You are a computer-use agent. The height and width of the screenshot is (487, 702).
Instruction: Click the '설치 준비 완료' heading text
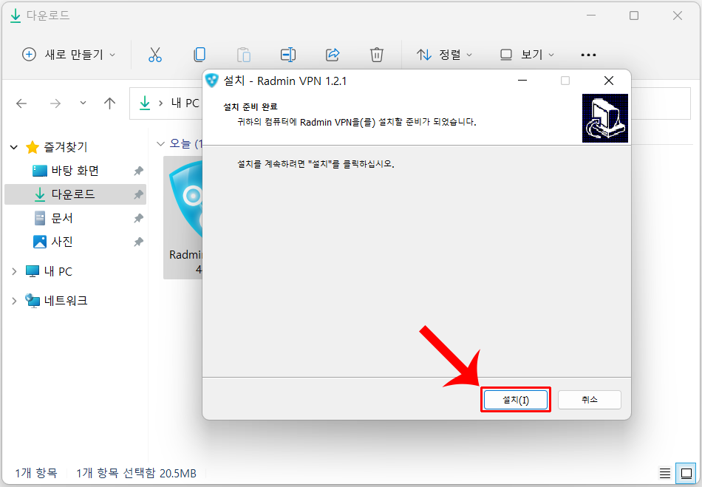pyautogui.click(x=251, y=107)
